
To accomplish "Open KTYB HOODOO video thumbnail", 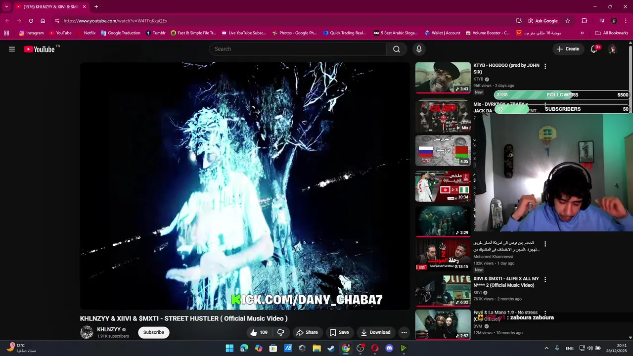I will (443, 77).
